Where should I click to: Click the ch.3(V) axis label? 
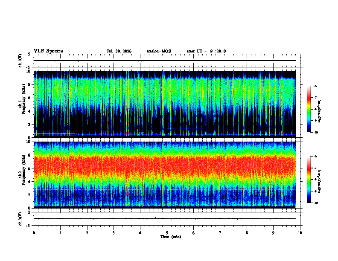[20, 219]
